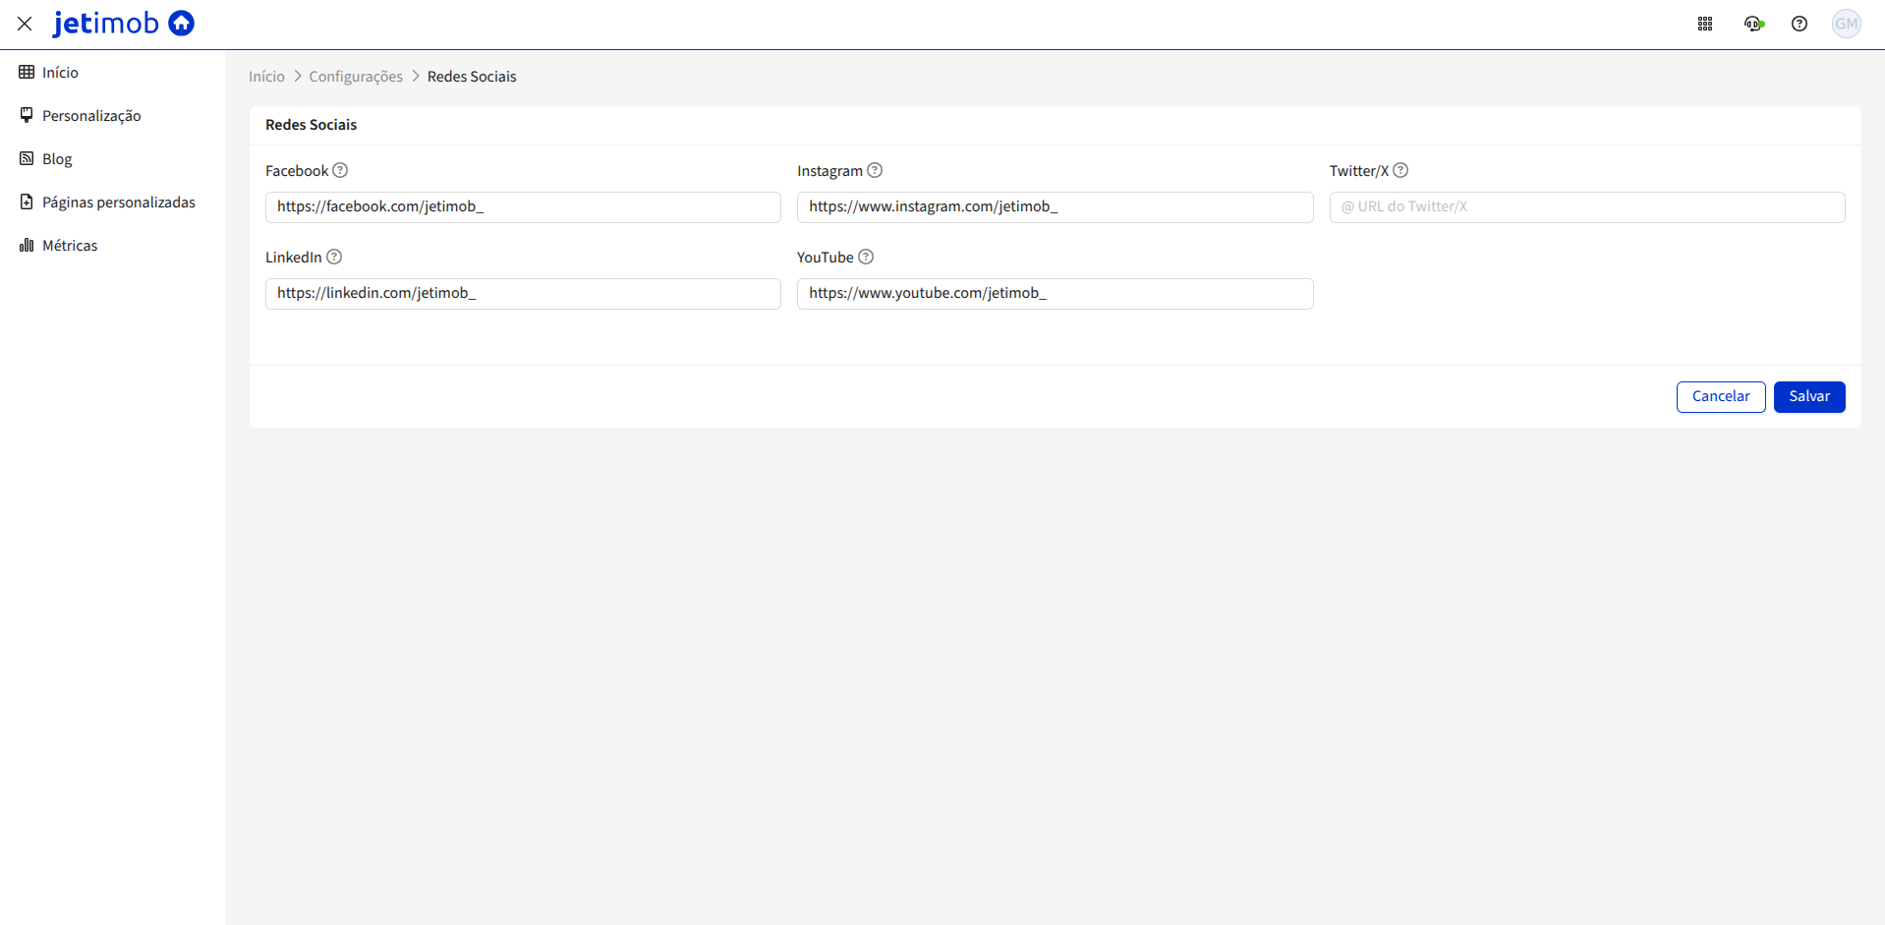Open the help question mark icon in header
The width and height of the screenshot is (1885, 925).
(1799, 24)
